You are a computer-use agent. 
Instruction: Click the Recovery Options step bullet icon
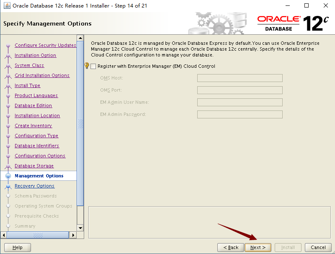click(8, 186)
